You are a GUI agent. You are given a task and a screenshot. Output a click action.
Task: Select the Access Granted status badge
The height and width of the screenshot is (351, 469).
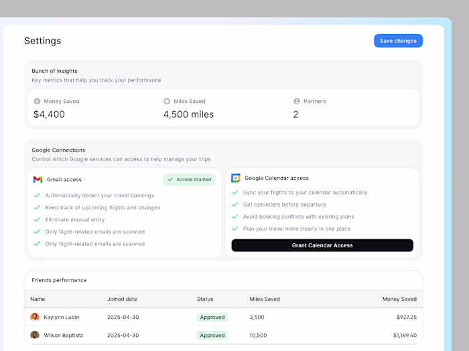tap(190, 179)
